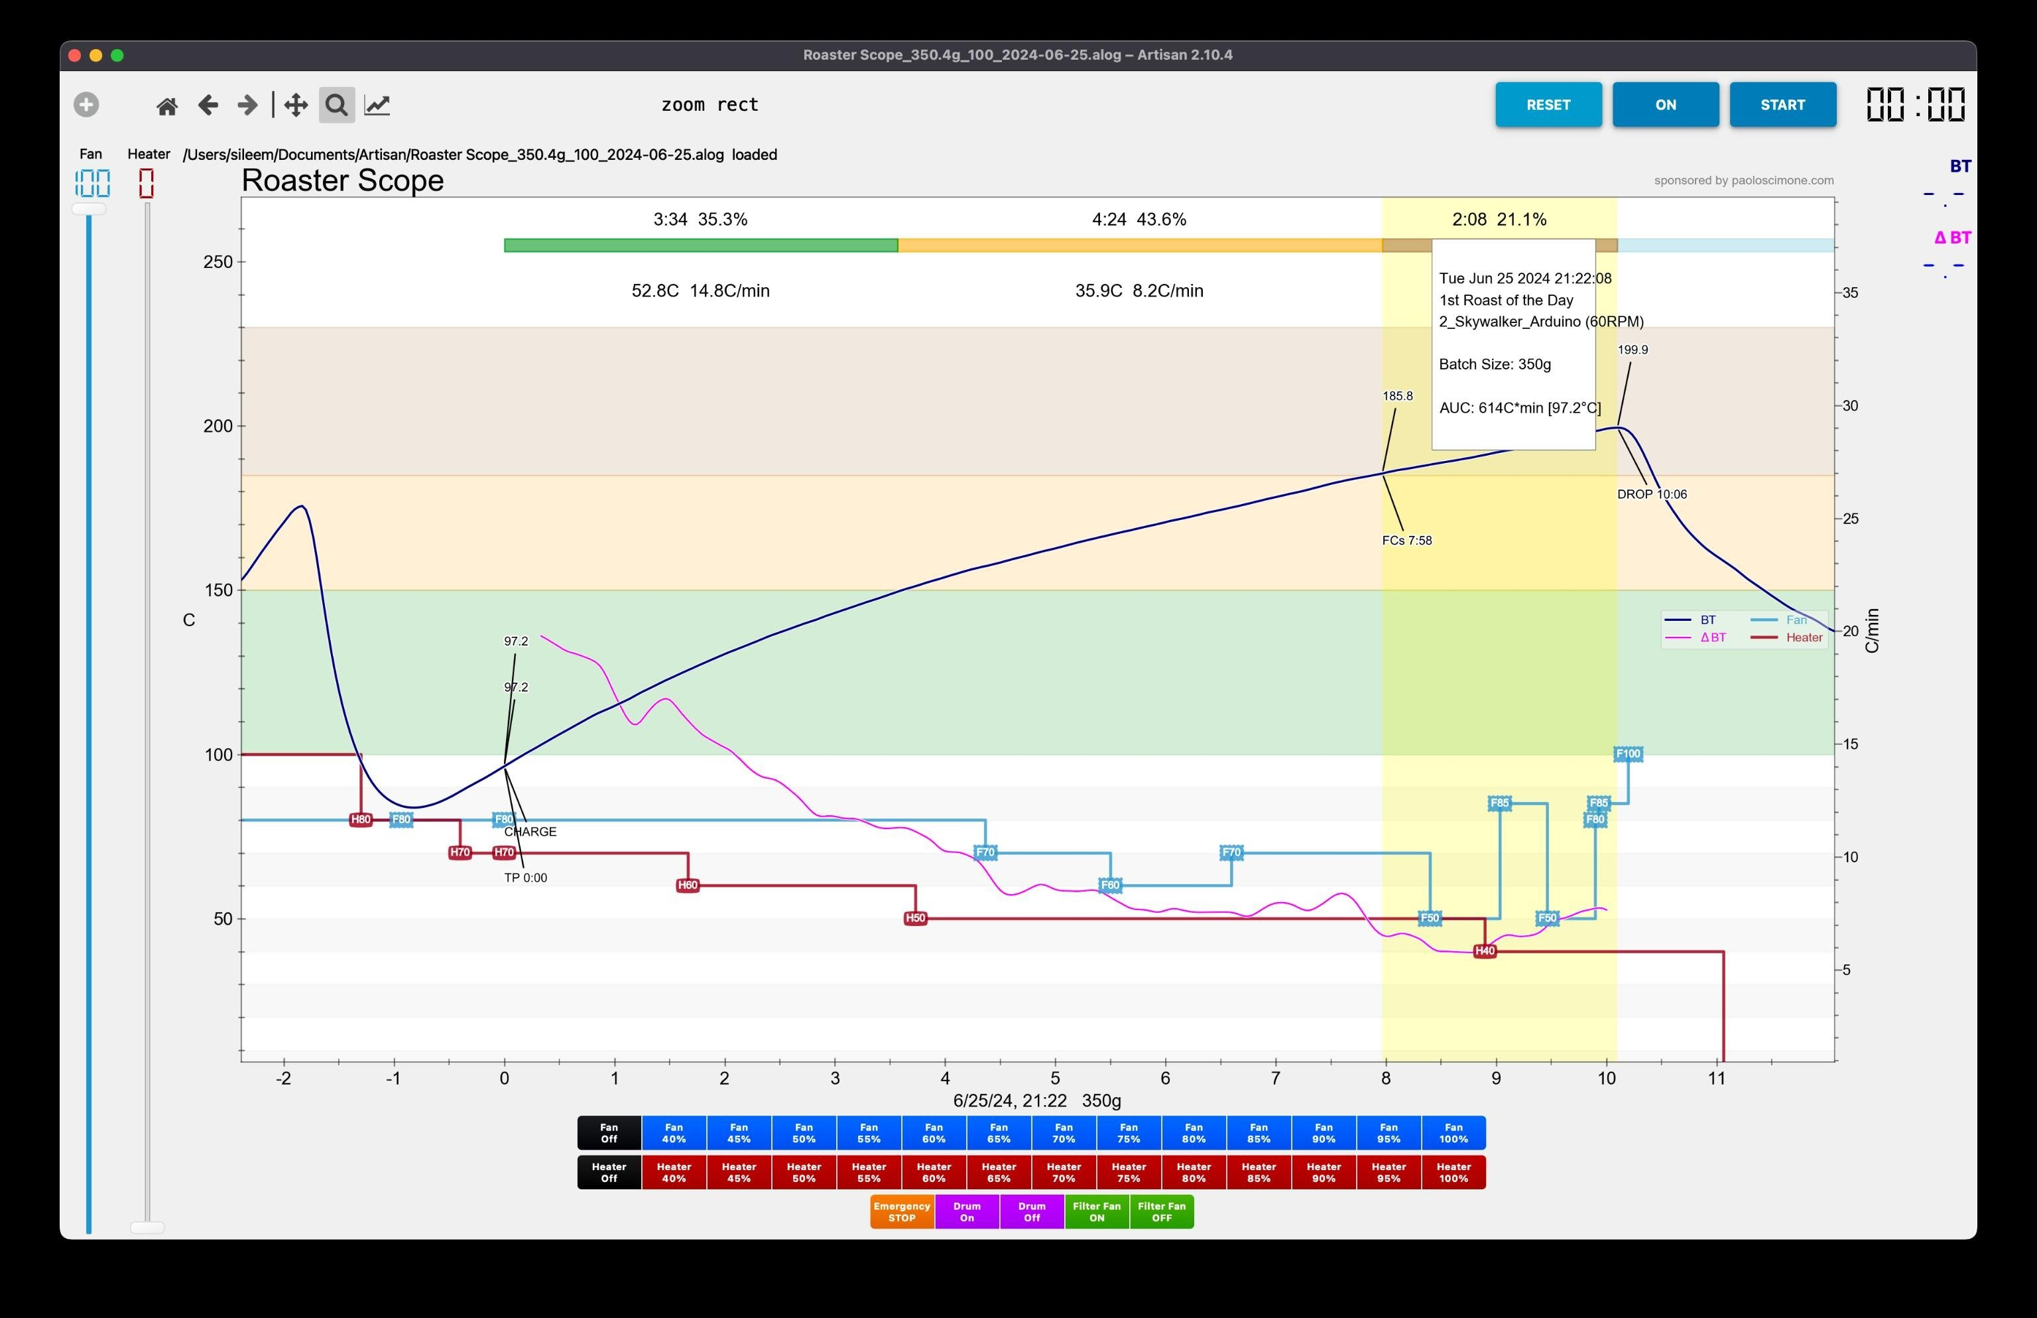Select the pan axes tool
Image resolution: width=2037 pixels, height=1318 pixels.
[296, 105]
